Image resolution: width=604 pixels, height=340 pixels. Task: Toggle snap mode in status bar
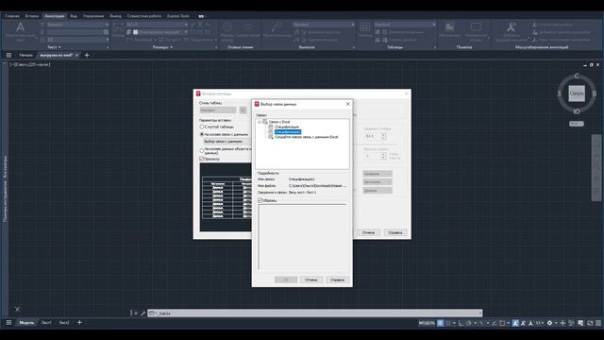448,323
